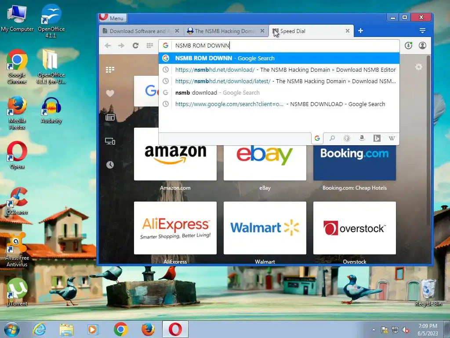Select Audacity desktop shortcut
Viewport: 450px width, 338px height.
coord(51,110)
